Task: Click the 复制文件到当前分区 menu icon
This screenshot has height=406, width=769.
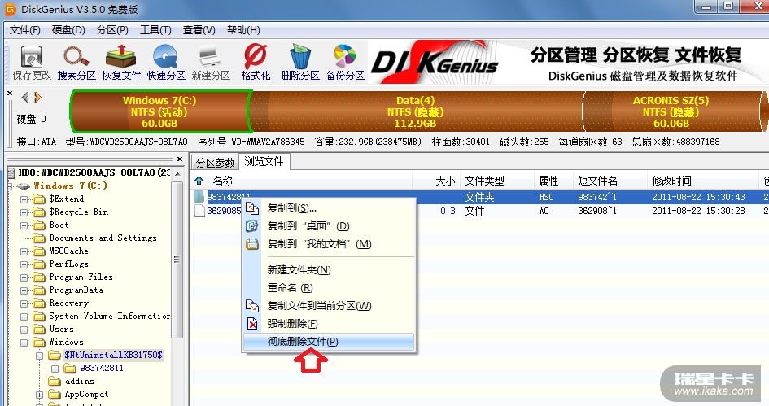Action: point(252,306)
